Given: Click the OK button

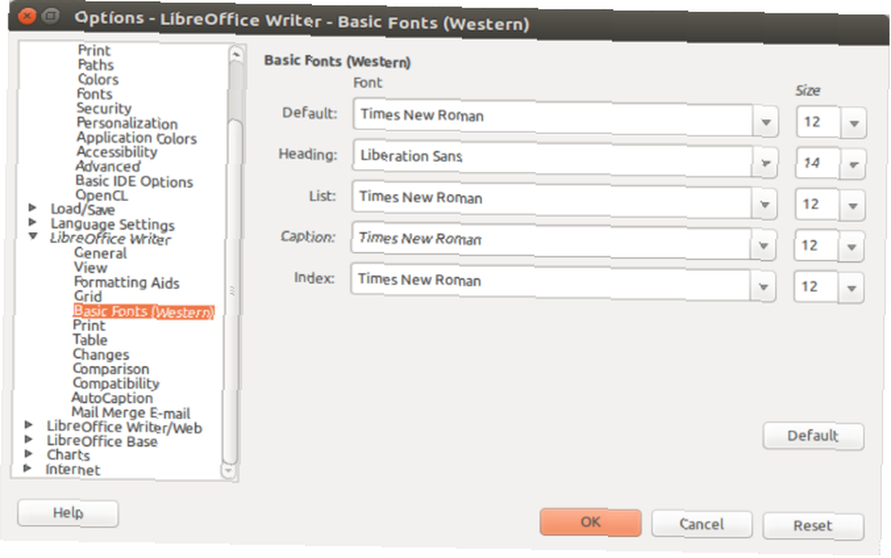Looking at the screenshot, I should [591, 522].
